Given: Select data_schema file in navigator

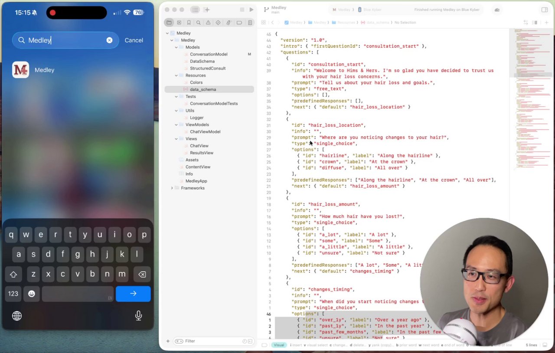Looking at the screenshot, I should click(203, 89).
